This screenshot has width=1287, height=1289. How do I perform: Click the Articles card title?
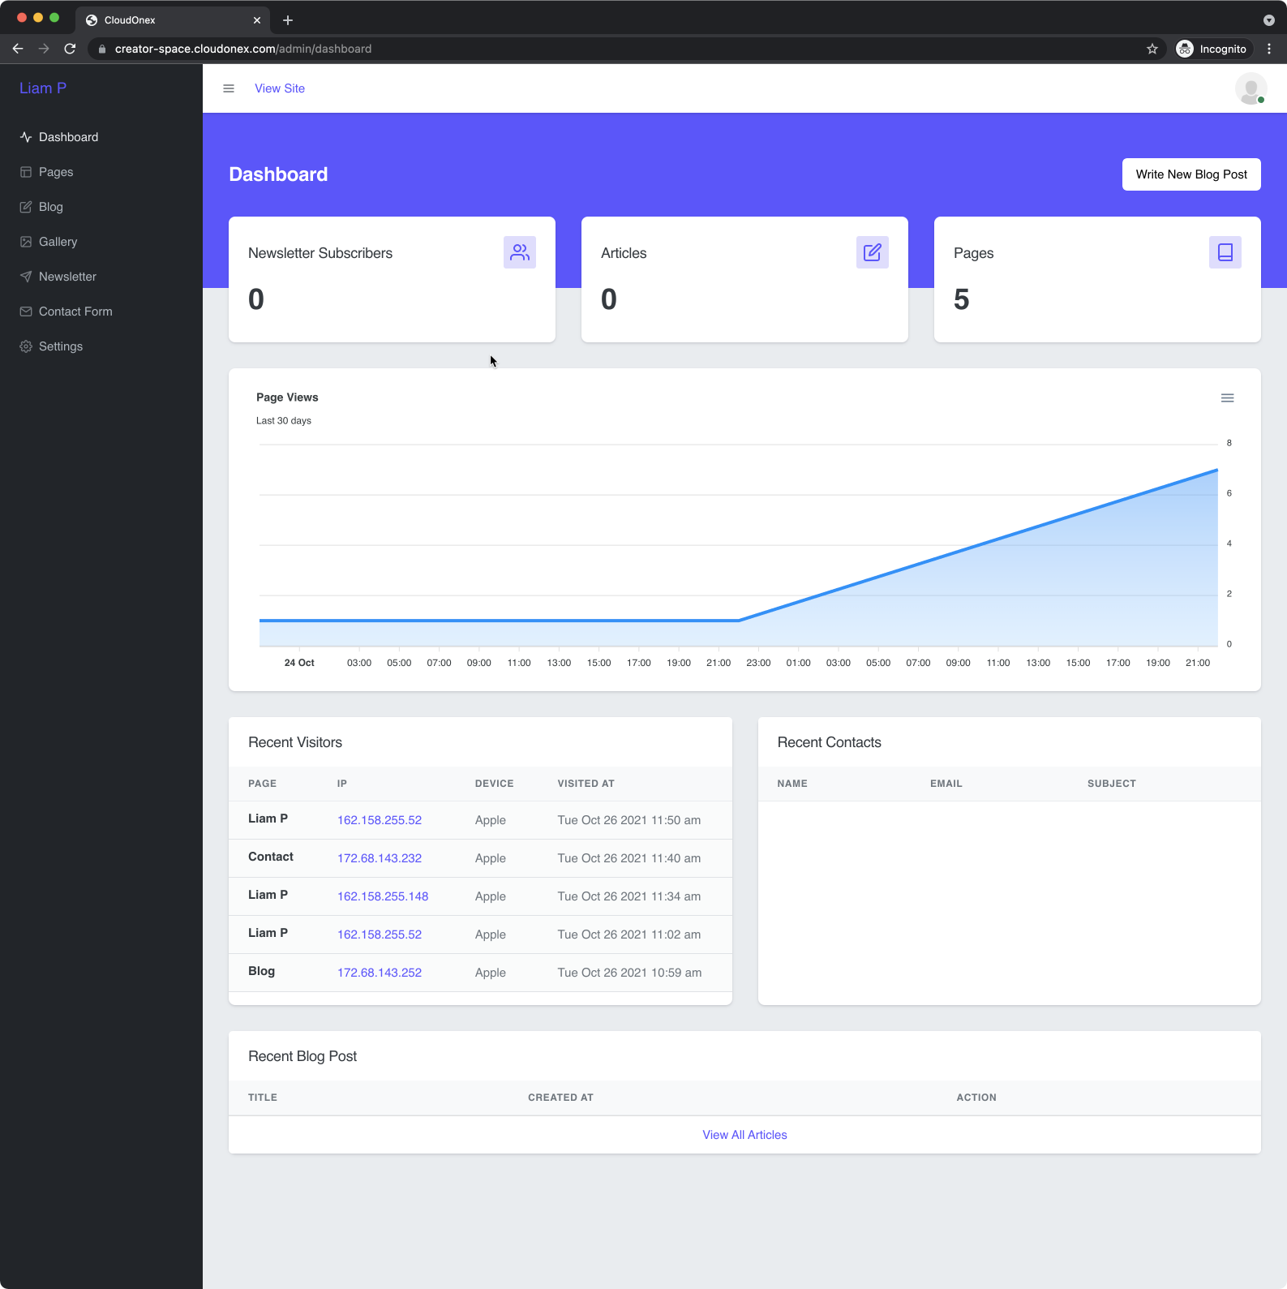624,253
